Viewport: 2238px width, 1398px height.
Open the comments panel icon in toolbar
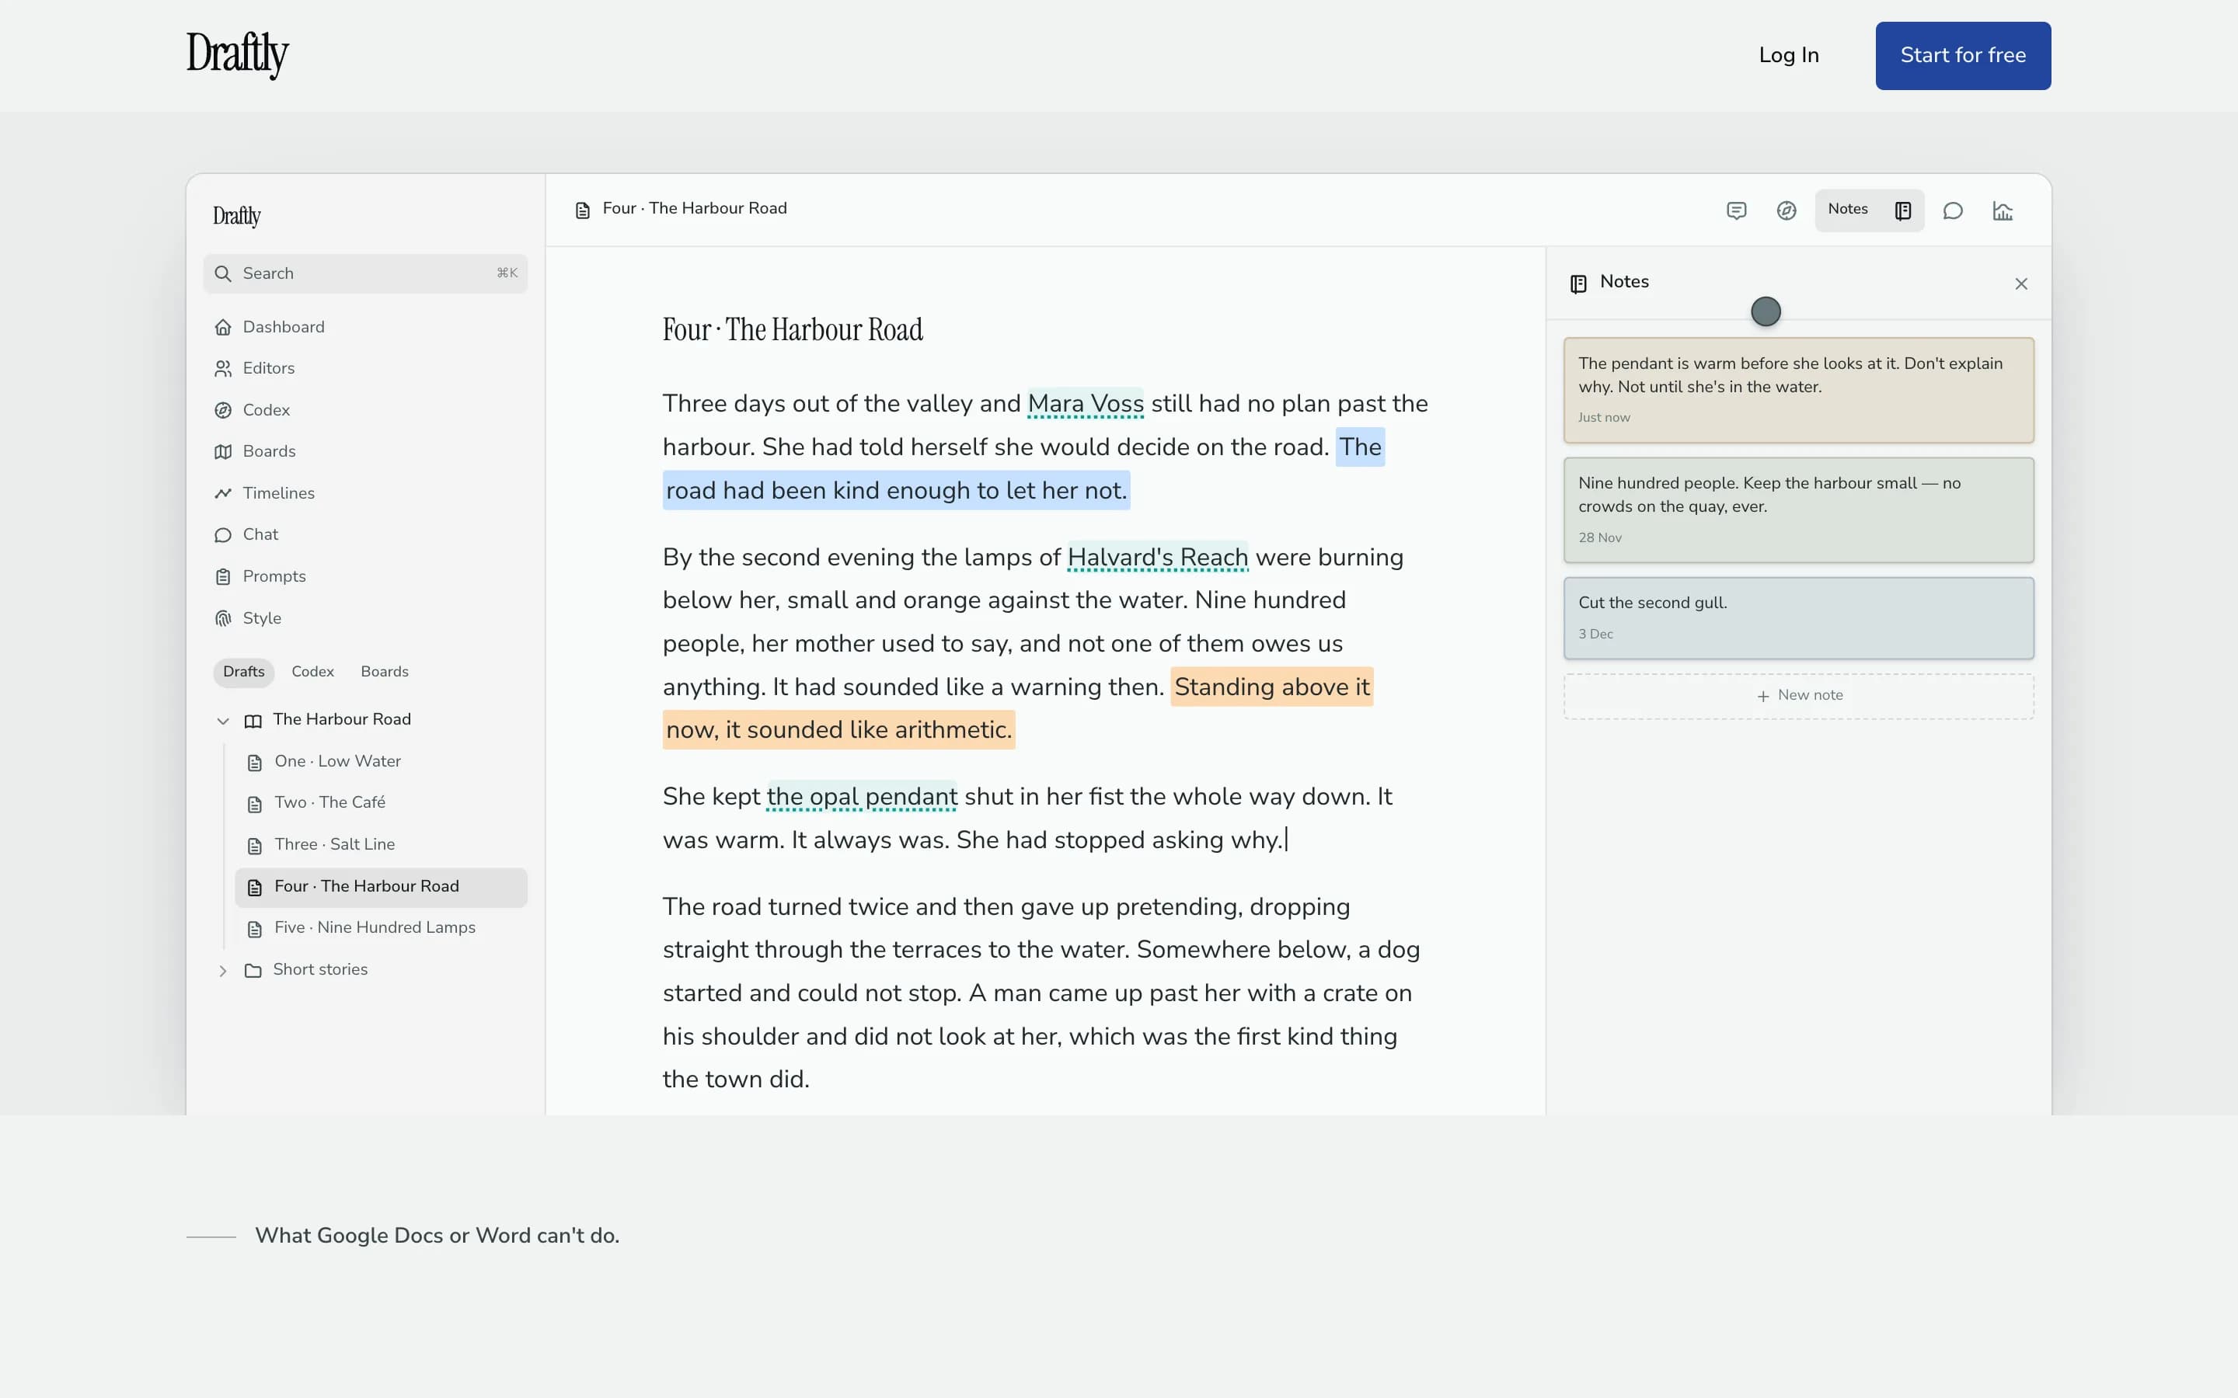tap(1736, 210)
